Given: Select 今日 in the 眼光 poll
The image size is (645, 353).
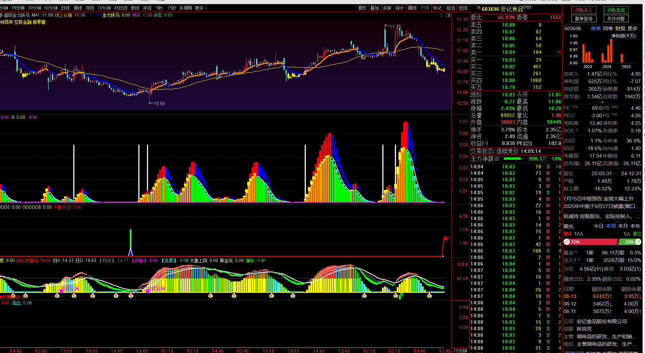Looking at the screenshot, I should pos(598,226).
